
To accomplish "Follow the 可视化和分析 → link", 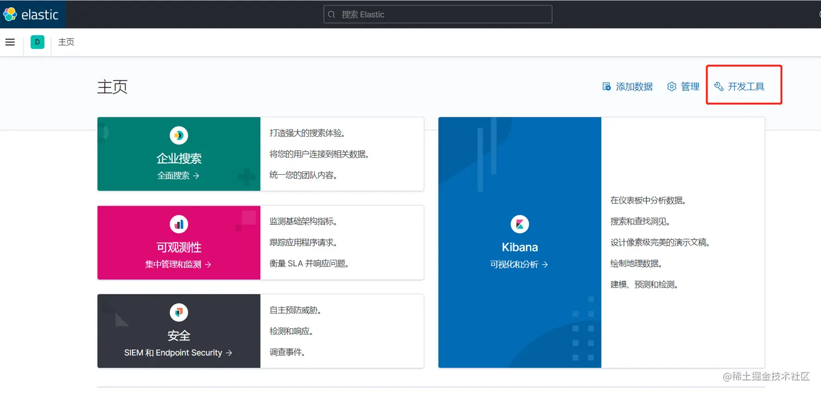I will 520,264.
